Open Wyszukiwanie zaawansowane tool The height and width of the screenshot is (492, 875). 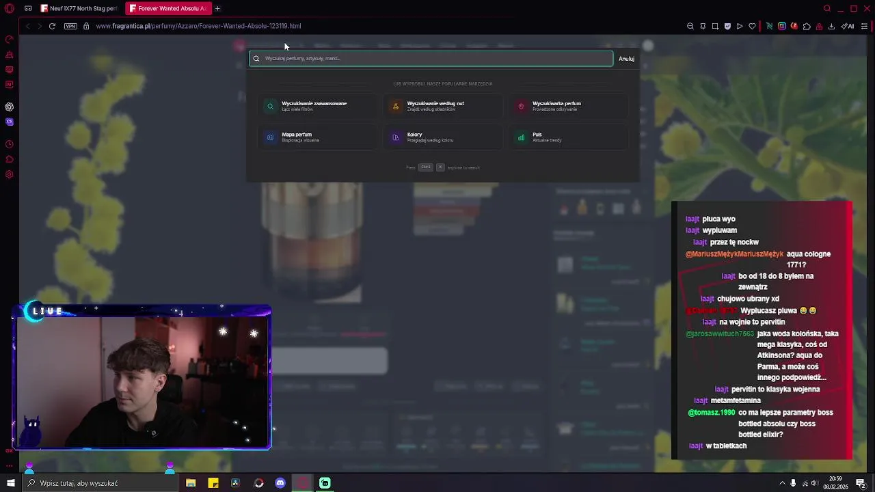point(318,106)
